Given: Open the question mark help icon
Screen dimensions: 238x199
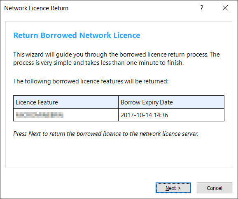Looking at the screenshot, I should pos(202,8).
